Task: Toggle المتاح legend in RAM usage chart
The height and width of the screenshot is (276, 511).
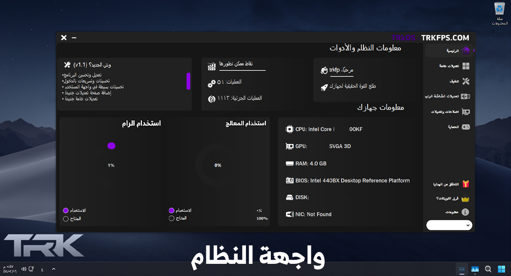Action: (x=72, y=219)
